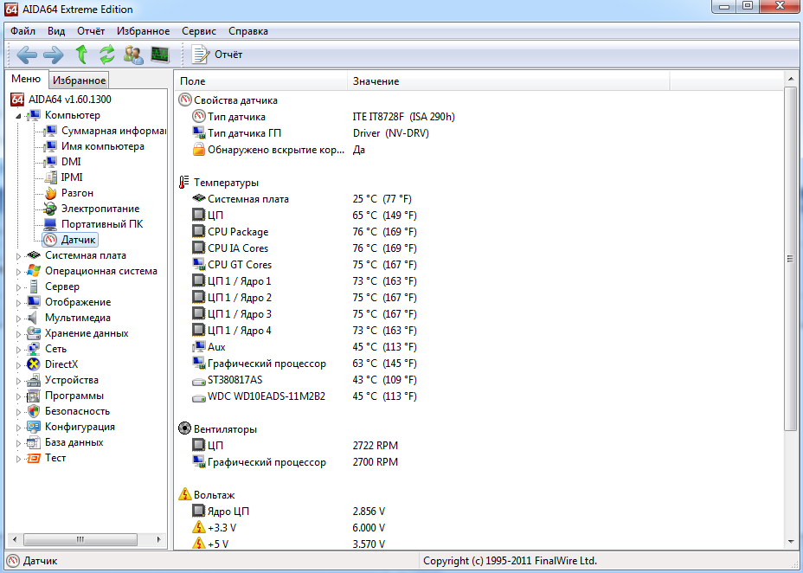Viewport: 803px width, 573px height.
Task: Open Электропитание in the tree
Action: 100,209
